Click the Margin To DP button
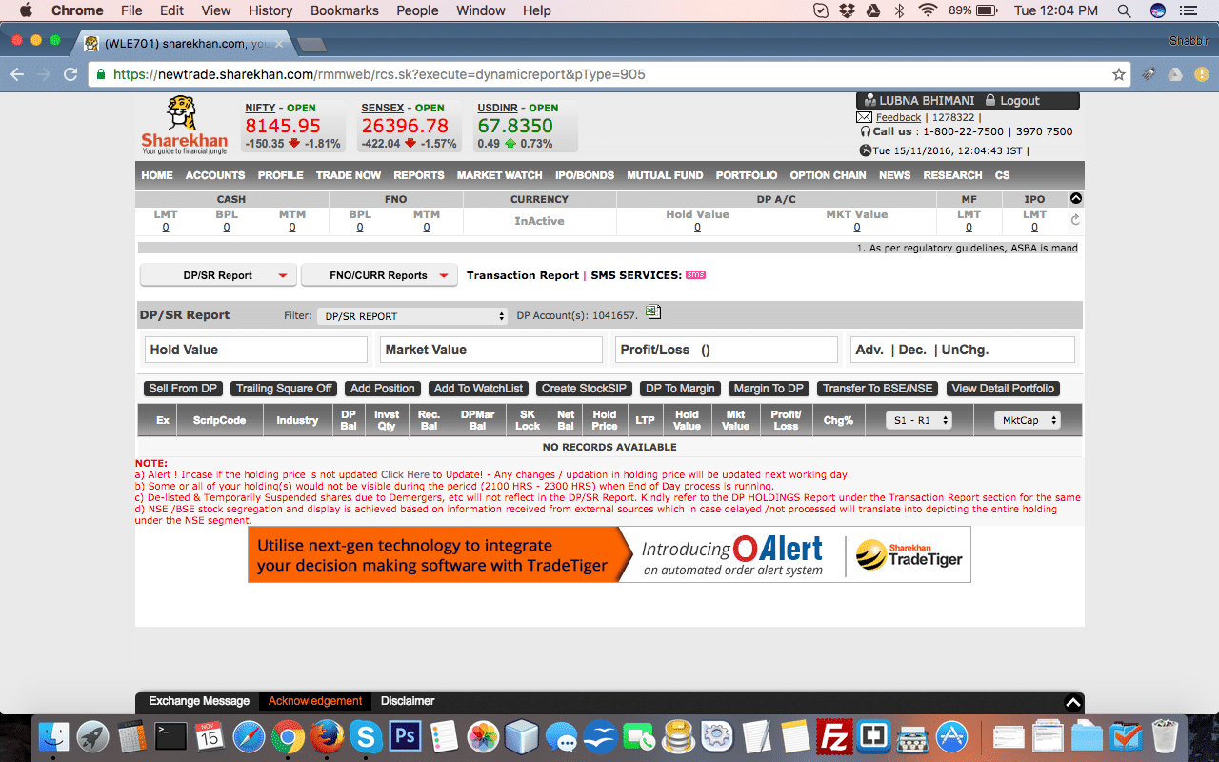This screenshot has width=1219, height=762. pos(769,389)
